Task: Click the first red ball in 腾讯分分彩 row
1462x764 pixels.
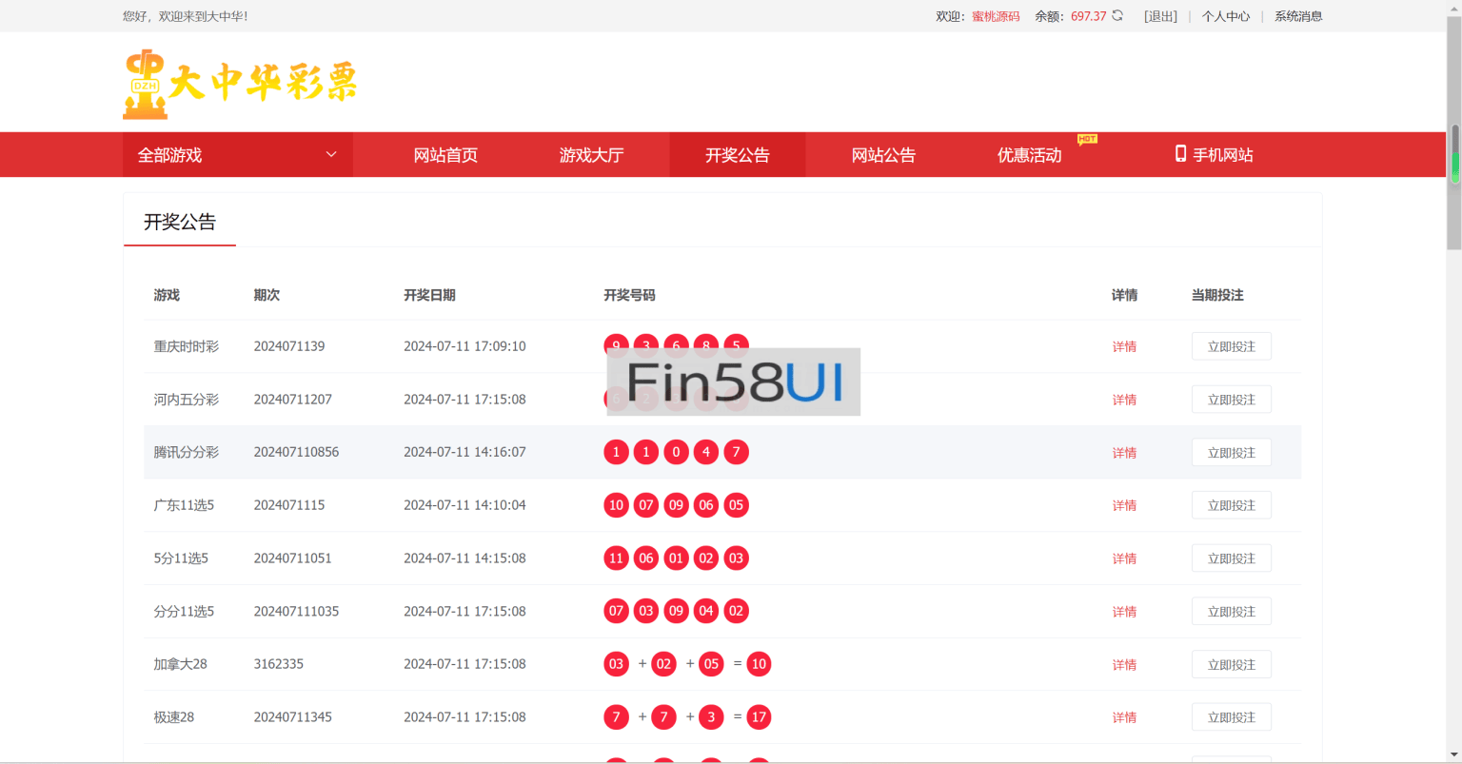Action: click(616, 452)
